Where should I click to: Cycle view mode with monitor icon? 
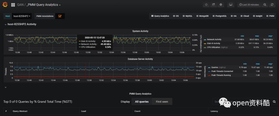pyautogui.click(x=231, y=5)
